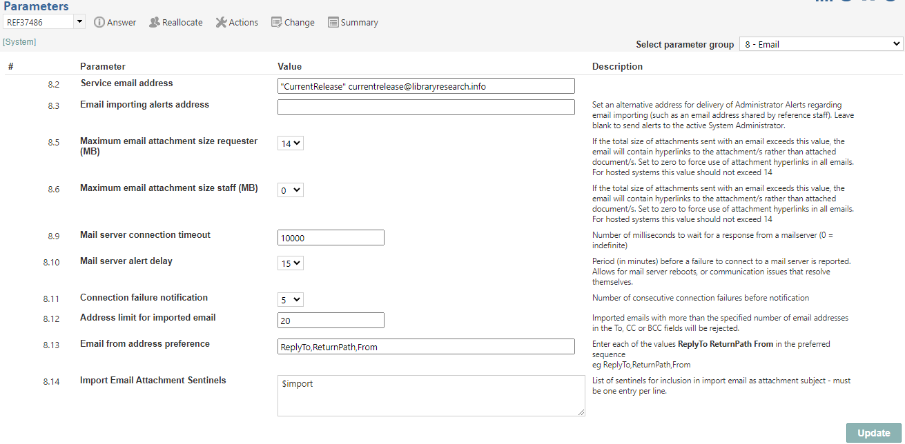Image resolution: width=905 pixels, height=444 pixels.
Task: Click the row number 8.12
Action: pyautogui.click(x=51, y=319)
